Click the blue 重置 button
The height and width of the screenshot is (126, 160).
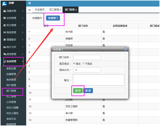[x=88, y=90]
